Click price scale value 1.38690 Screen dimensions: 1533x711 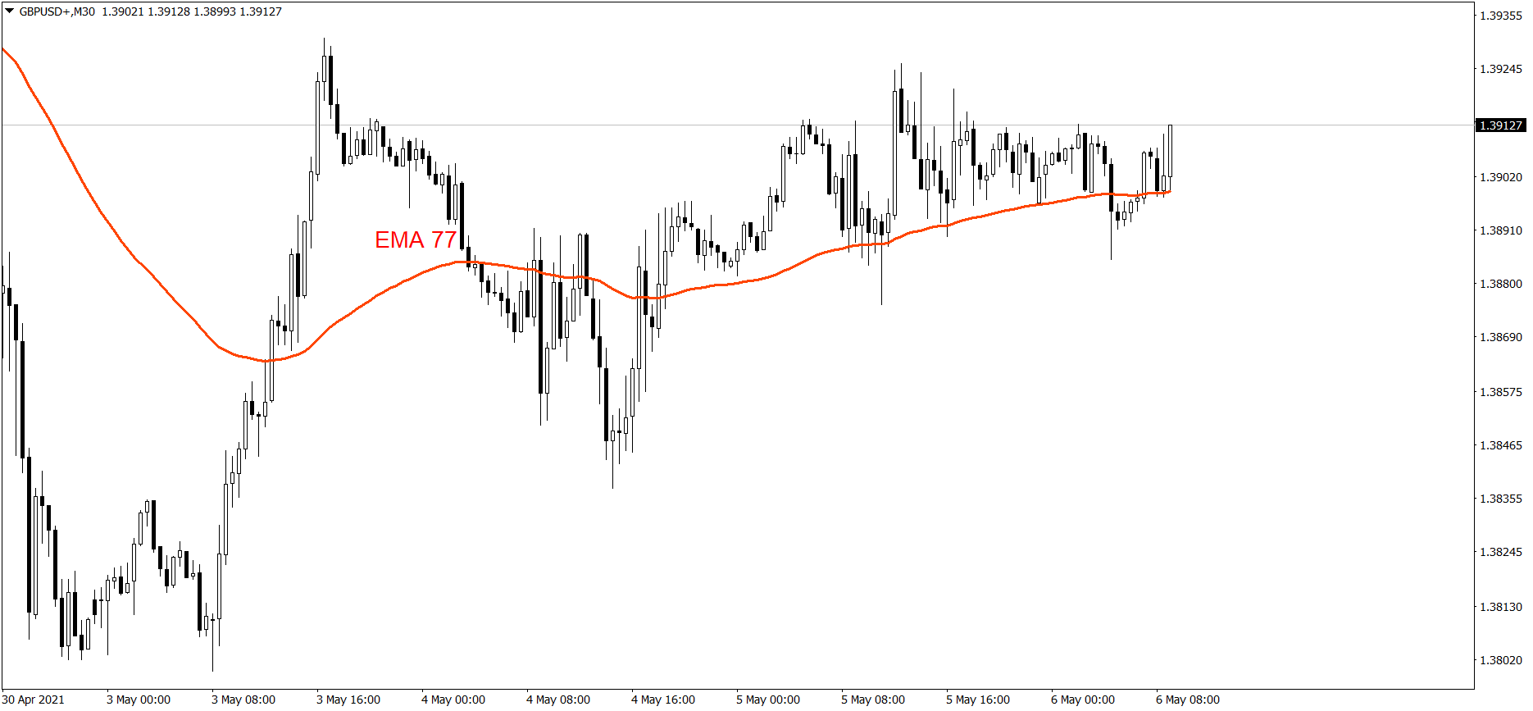tap(1501, 337)
